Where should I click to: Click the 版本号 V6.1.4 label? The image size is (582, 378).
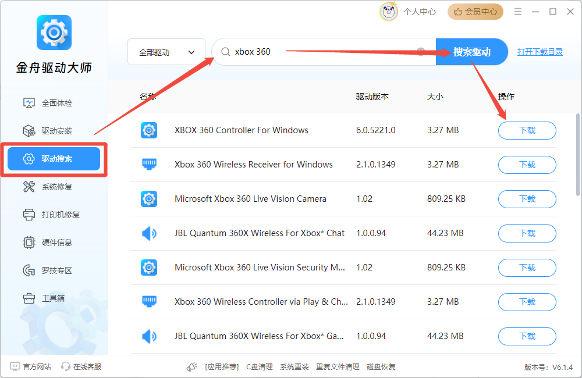[548, 368]
